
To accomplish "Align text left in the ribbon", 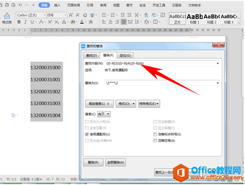I will 104,22.
